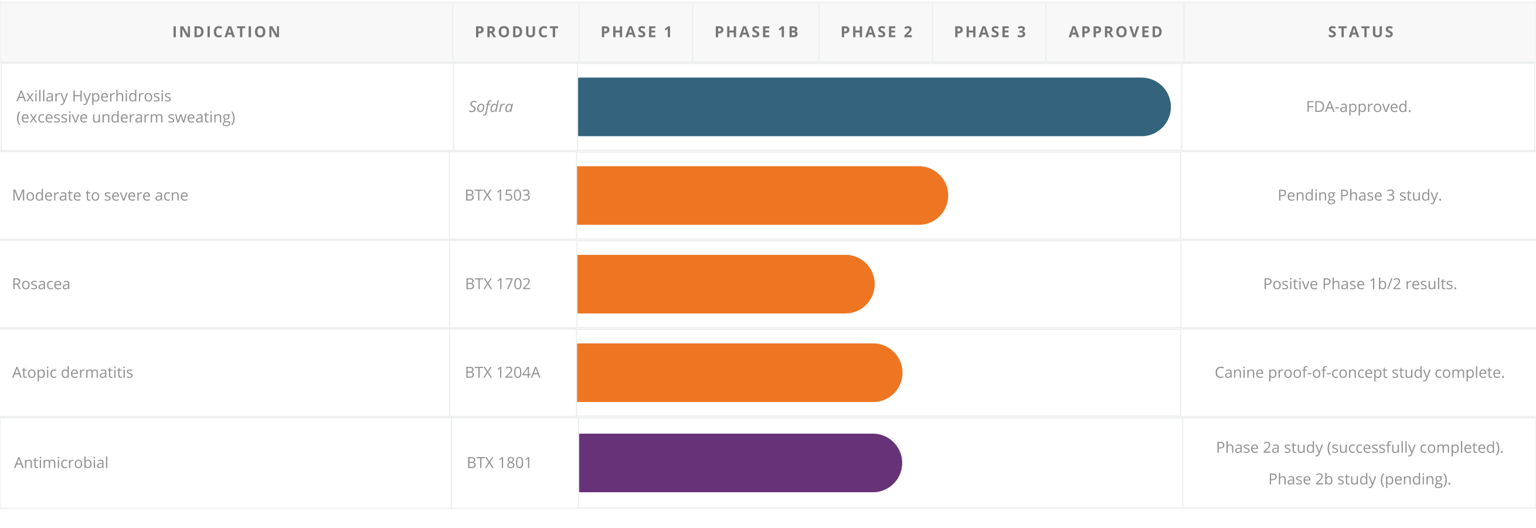Viewport: 1536px width, 528px height.
Task: Click the Pending Phase 3 study status
Action: [x=1360, y=196]
